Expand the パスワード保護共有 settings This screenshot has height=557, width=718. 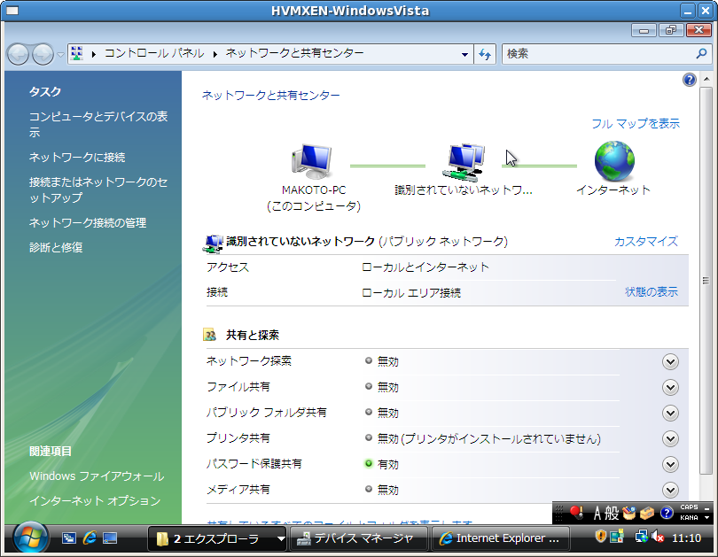coord(670,464)
